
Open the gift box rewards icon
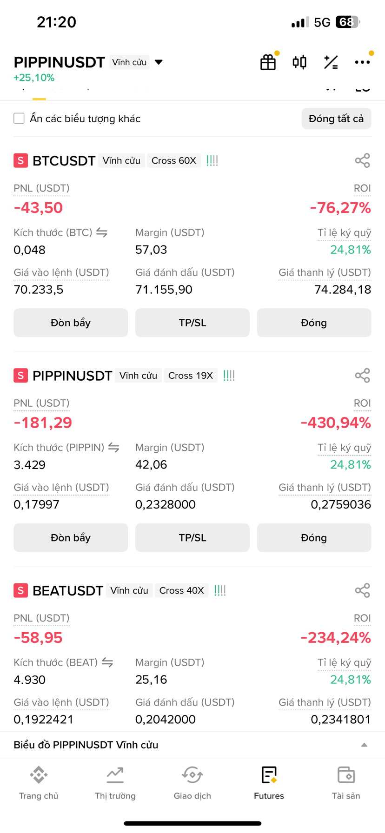click(x=268, y=62)
